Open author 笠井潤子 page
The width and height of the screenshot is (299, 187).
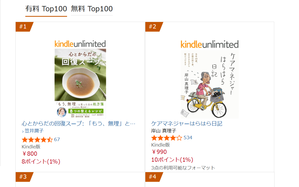34,131
